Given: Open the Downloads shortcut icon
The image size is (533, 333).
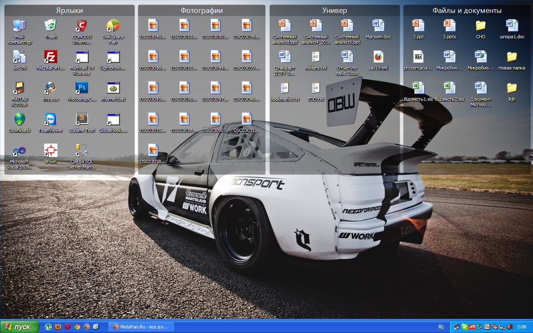Looking at the screenshot, I should tap(20, 119).
